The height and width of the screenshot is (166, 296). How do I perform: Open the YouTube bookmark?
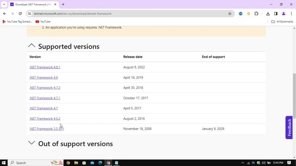[43, 22]
